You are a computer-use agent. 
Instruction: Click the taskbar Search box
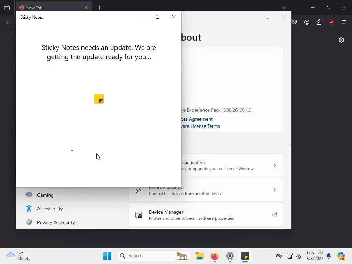pos(153,256)
